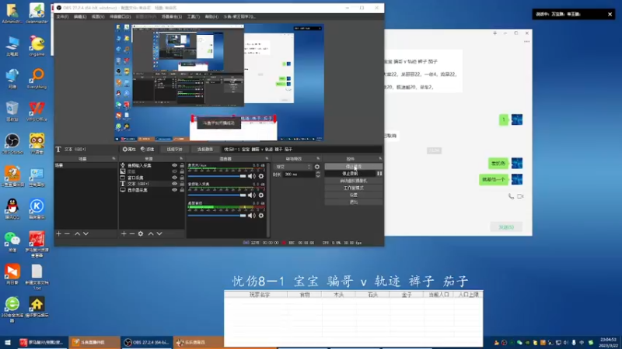Move selected scene up with arrow
This screenshot has width=622, height=349.
pyautogui.click(x=77, y=234)
